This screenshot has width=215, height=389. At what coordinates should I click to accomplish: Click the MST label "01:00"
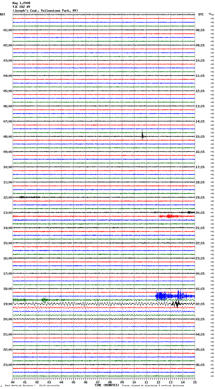tap(8, 30)
